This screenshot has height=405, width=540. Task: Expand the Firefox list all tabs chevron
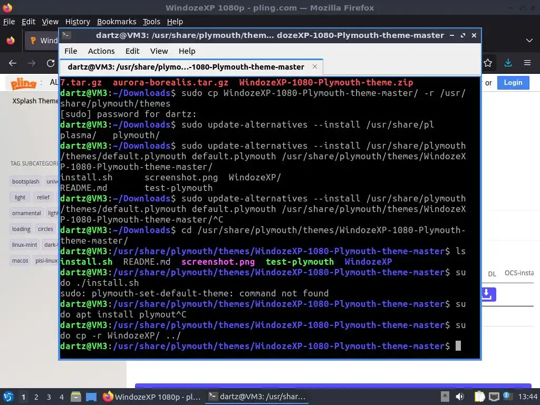pyautogui.click(x=529, y=40)
